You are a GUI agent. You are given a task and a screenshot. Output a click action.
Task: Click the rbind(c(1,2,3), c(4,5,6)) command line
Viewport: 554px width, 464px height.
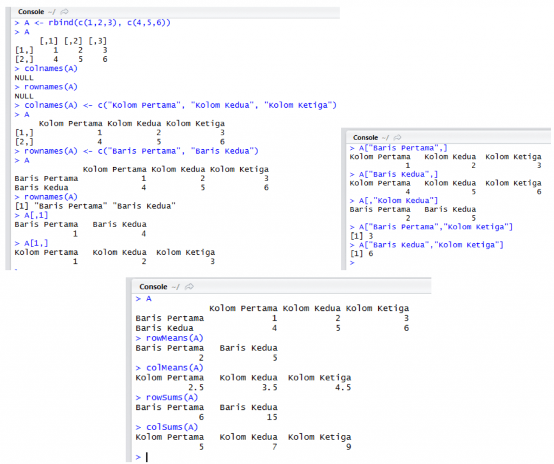[97, 23]
